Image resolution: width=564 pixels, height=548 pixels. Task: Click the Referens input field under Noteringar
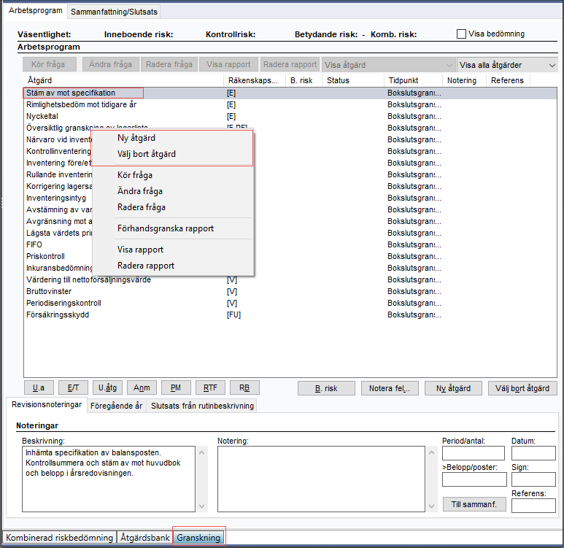533,506
